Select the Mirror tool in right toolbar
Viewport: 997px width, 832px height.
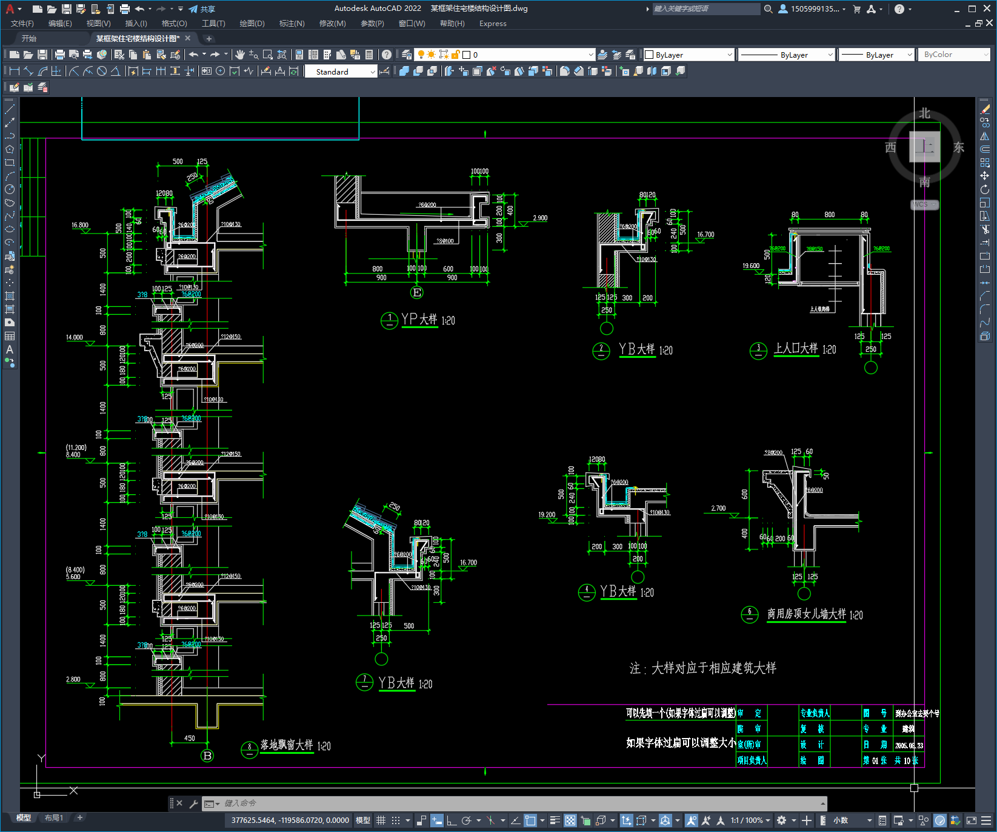pos(985,136)
